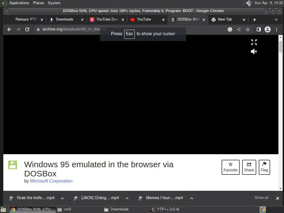
Task: Click the black DOSBox emulator screen
Action: click(x=141, y=94)
